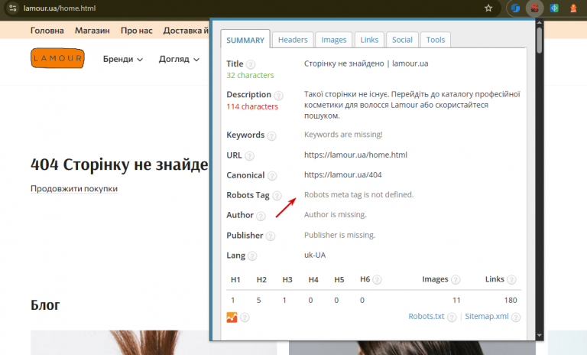Click the help icon next to Robots.txt
The image size is (587, 355).
452,318
